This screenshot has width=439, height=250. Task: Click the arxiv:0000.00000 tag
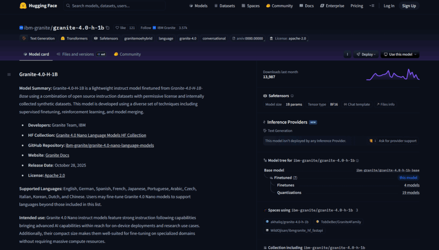point(247,38)
